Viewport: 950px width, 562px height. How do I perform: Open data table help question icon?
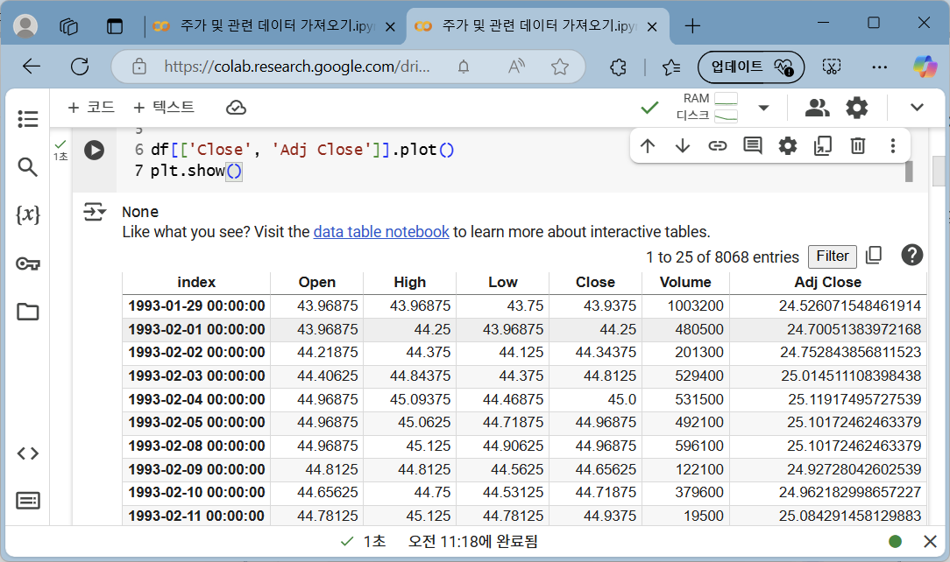point(911,256)
